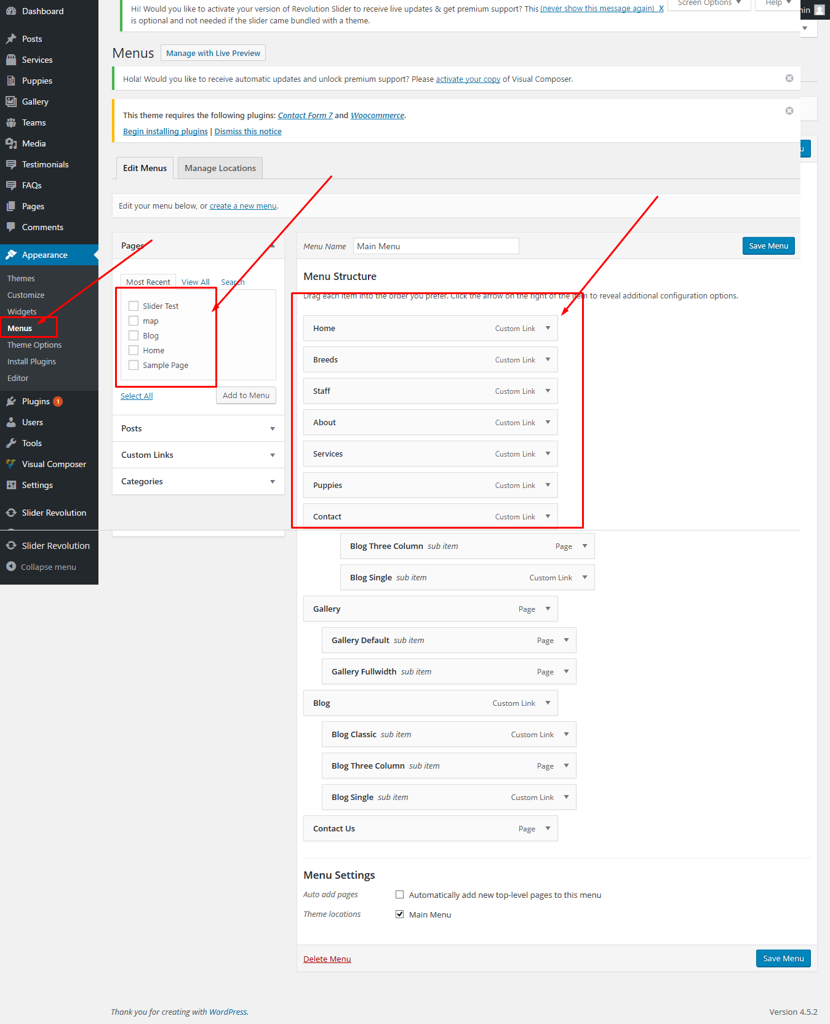Tick the Sample Page checkbox

click(x=134, y=365)
